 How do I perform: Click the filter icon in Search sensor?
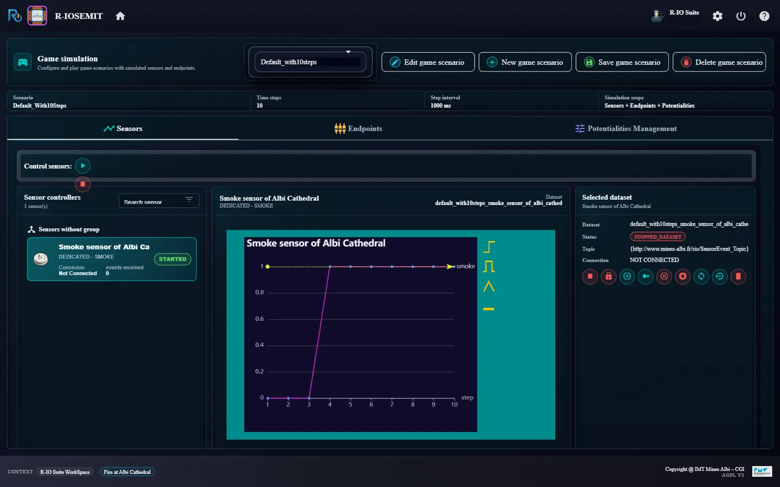(189, 200)
